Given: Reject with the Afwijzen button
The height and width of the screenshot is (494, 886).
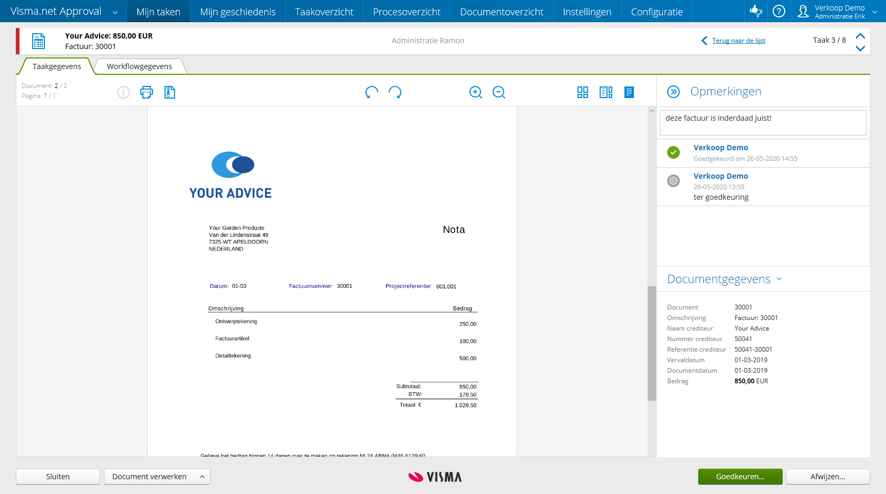Looking at the screenshot, I should 828,477.
